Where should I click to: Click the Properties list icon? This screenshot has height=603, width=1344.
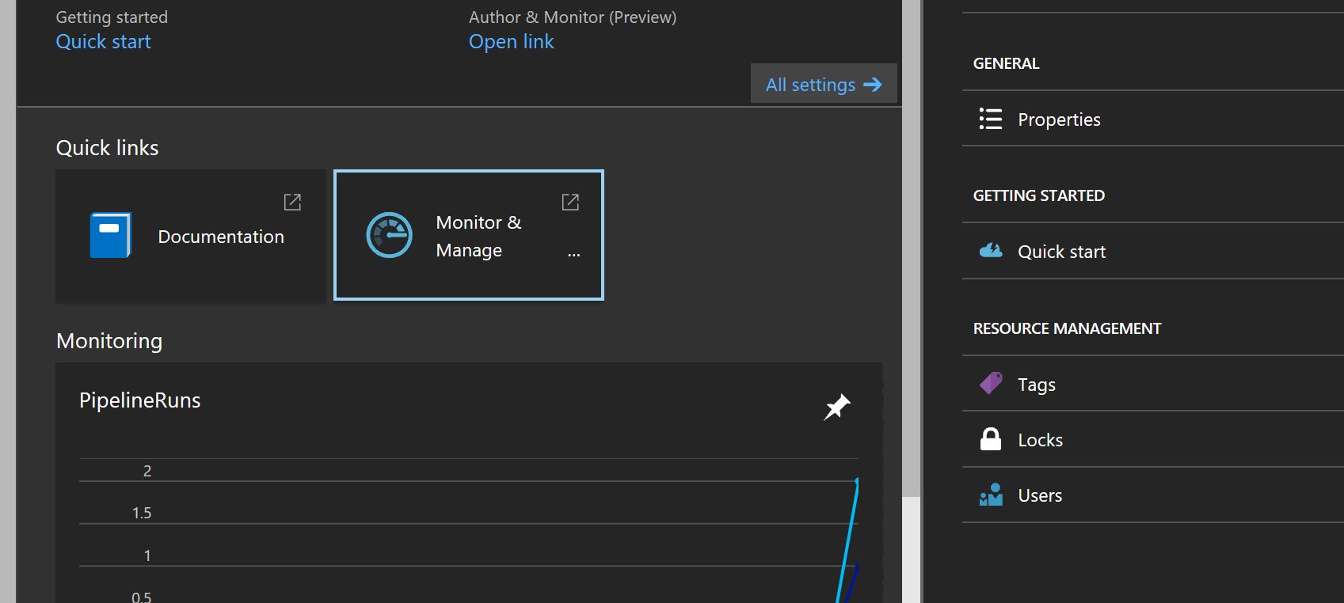pos(991,119)
